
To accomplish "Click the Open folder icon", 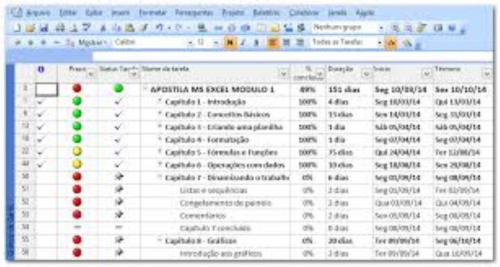I will pos(31,28).
